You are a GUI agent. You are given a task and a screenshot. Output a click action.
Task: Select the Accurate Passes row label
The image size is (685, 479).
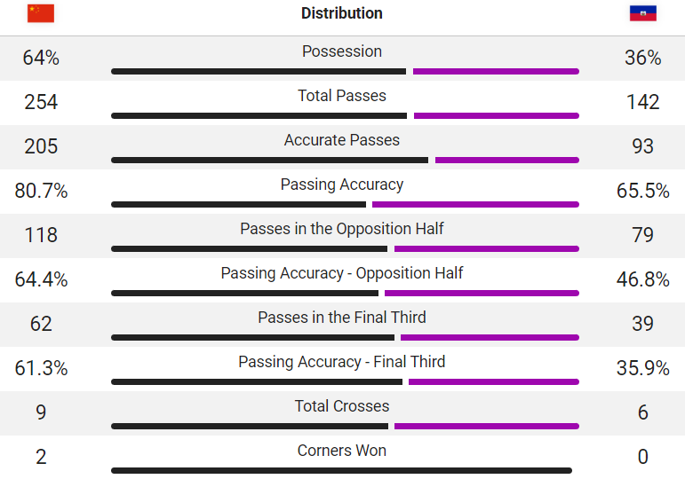[x=342, y=140]
